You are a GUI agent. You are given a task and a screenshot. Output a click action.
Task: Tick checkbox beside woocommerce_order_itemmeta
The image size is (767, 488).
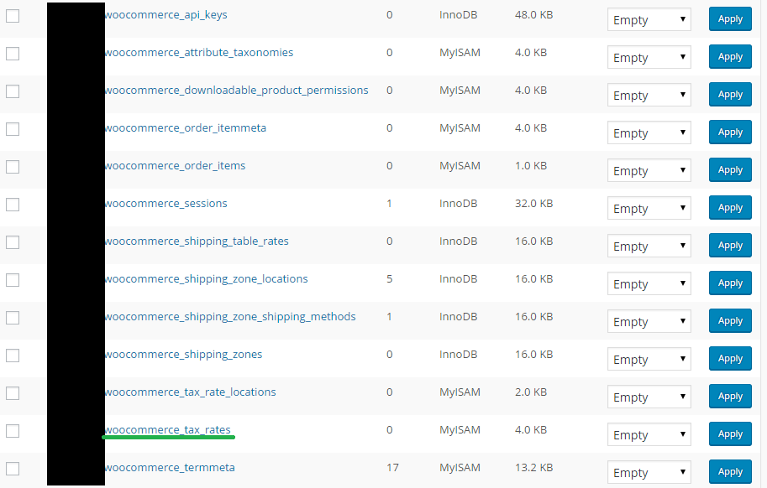click(x=13, y=129)
